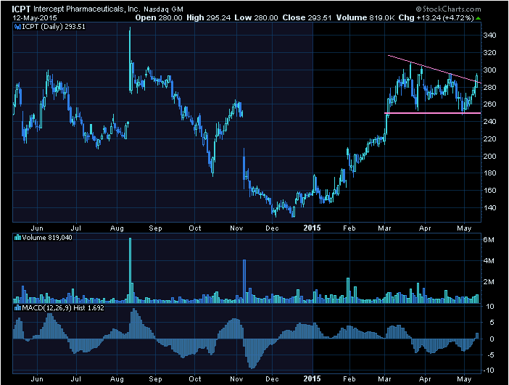Click the 6M volume axis label
This screenshot has width=509, height=385.
(489, 240)
